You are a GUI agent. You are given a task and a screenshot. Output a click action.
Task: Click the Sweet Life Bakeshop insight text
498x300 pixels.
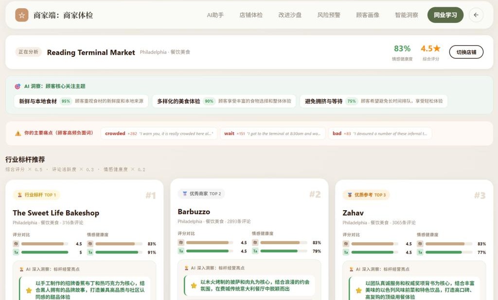tap(90, 290)
